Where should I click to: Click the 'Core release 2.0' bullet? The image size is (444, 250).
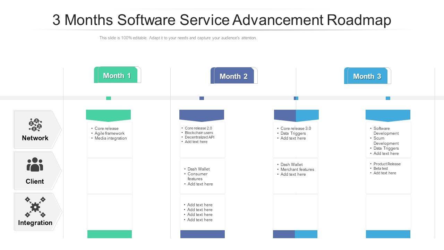tap(198, 128)
